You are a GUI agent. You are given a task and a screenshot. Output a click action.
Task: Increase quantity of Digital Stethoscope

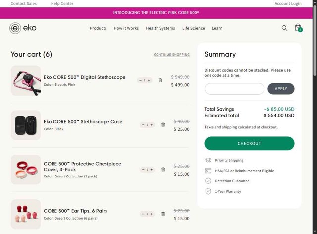149,80
